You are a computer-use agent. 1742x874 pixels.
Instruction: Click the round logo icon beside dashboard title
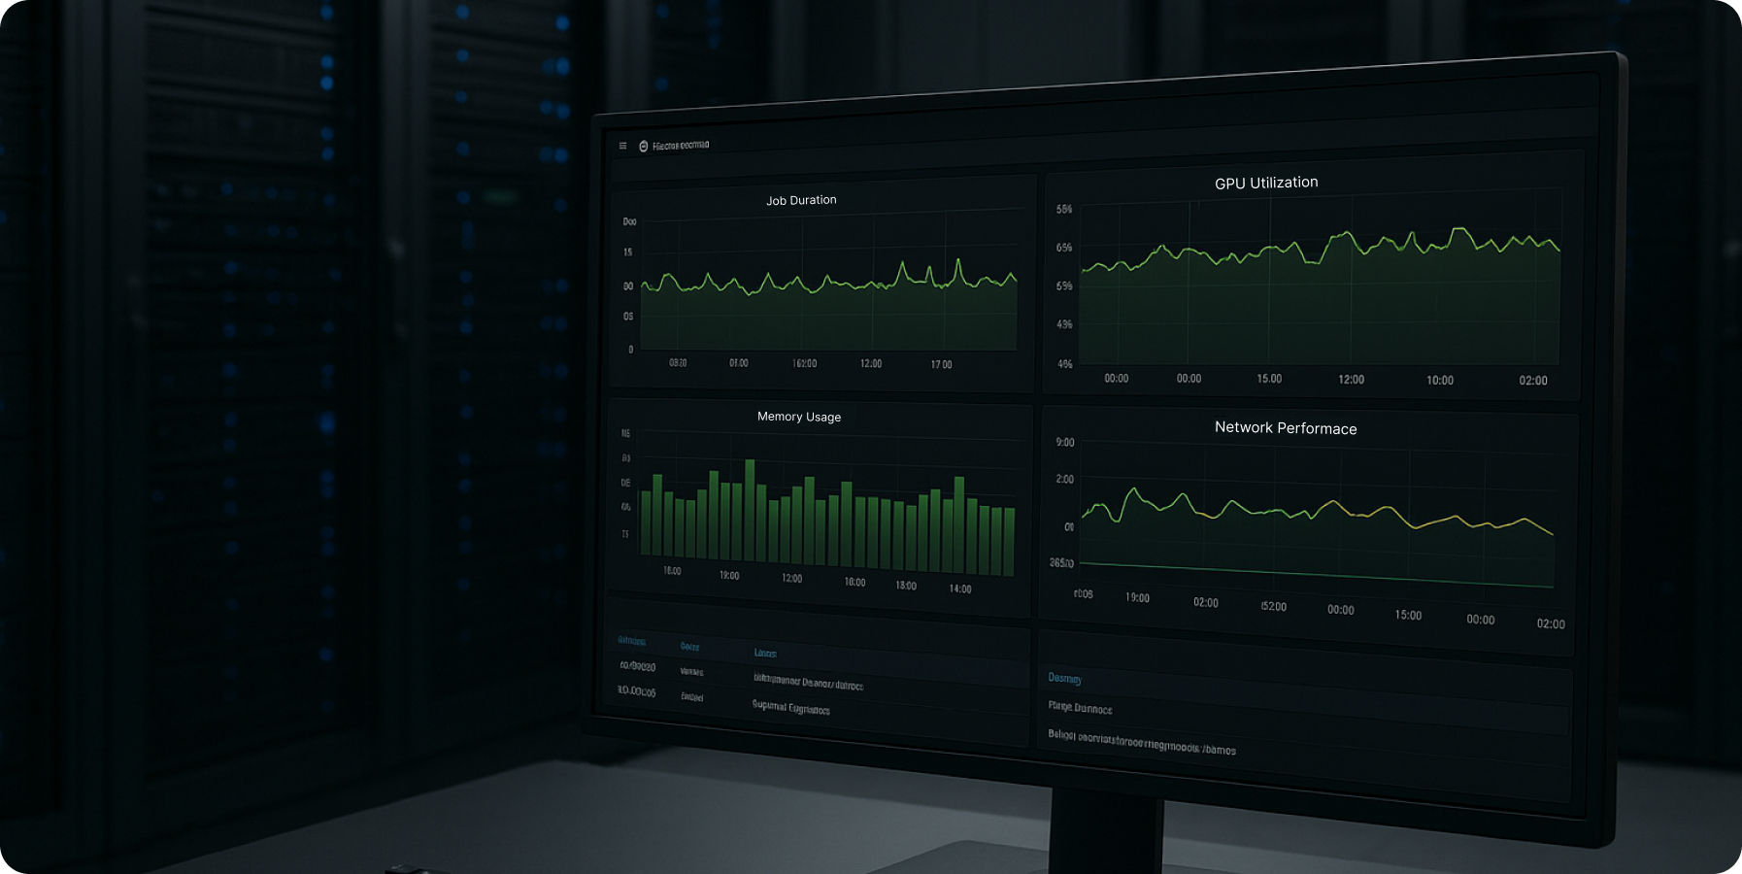tap(643, 146)
